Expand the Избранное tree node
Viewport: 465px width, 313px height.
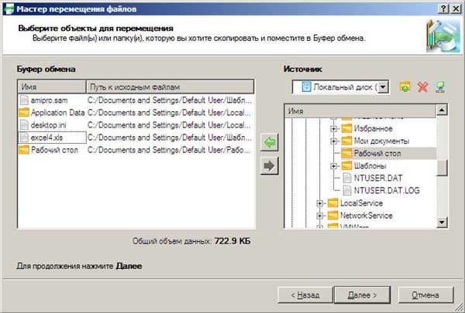[x=333, y=129]
